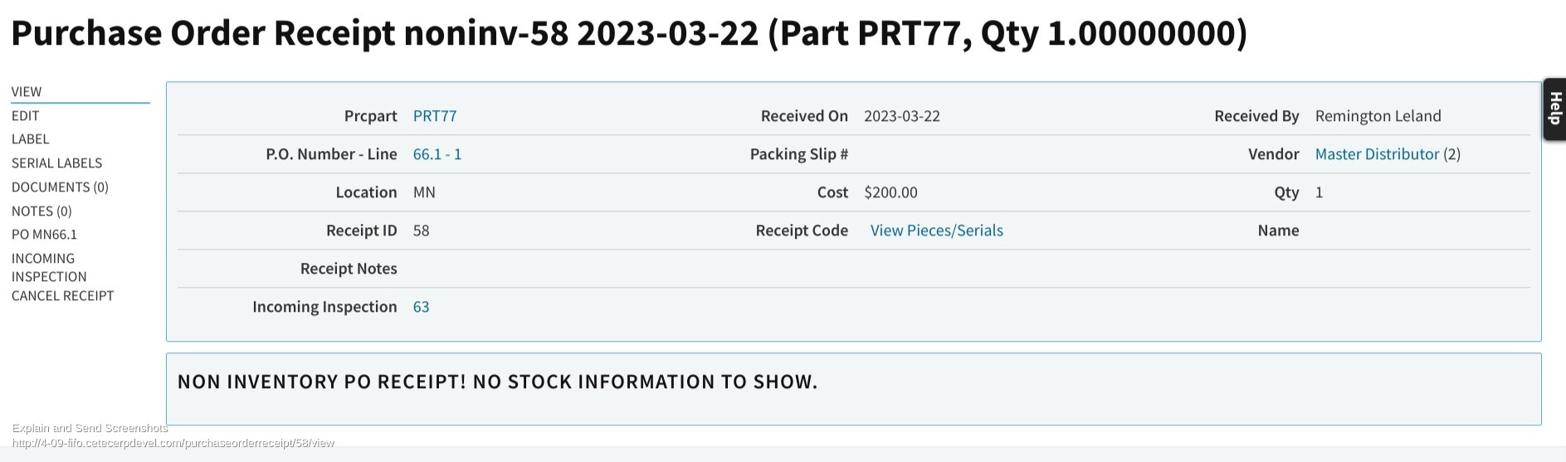Visit the Master Distributor vendor link
The width and height of the screenshot is (1566, 462).
pyautogui.click(x=1377, y=154)
